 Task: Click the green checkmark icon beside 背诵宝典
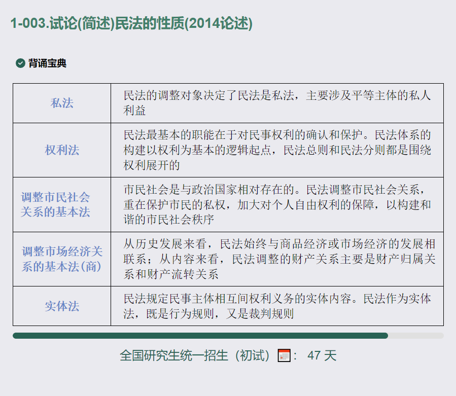click(20, 63)
